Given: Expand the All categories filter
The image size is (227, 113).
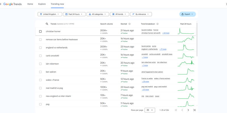Looking at the screenshot, I should [98, 14].
